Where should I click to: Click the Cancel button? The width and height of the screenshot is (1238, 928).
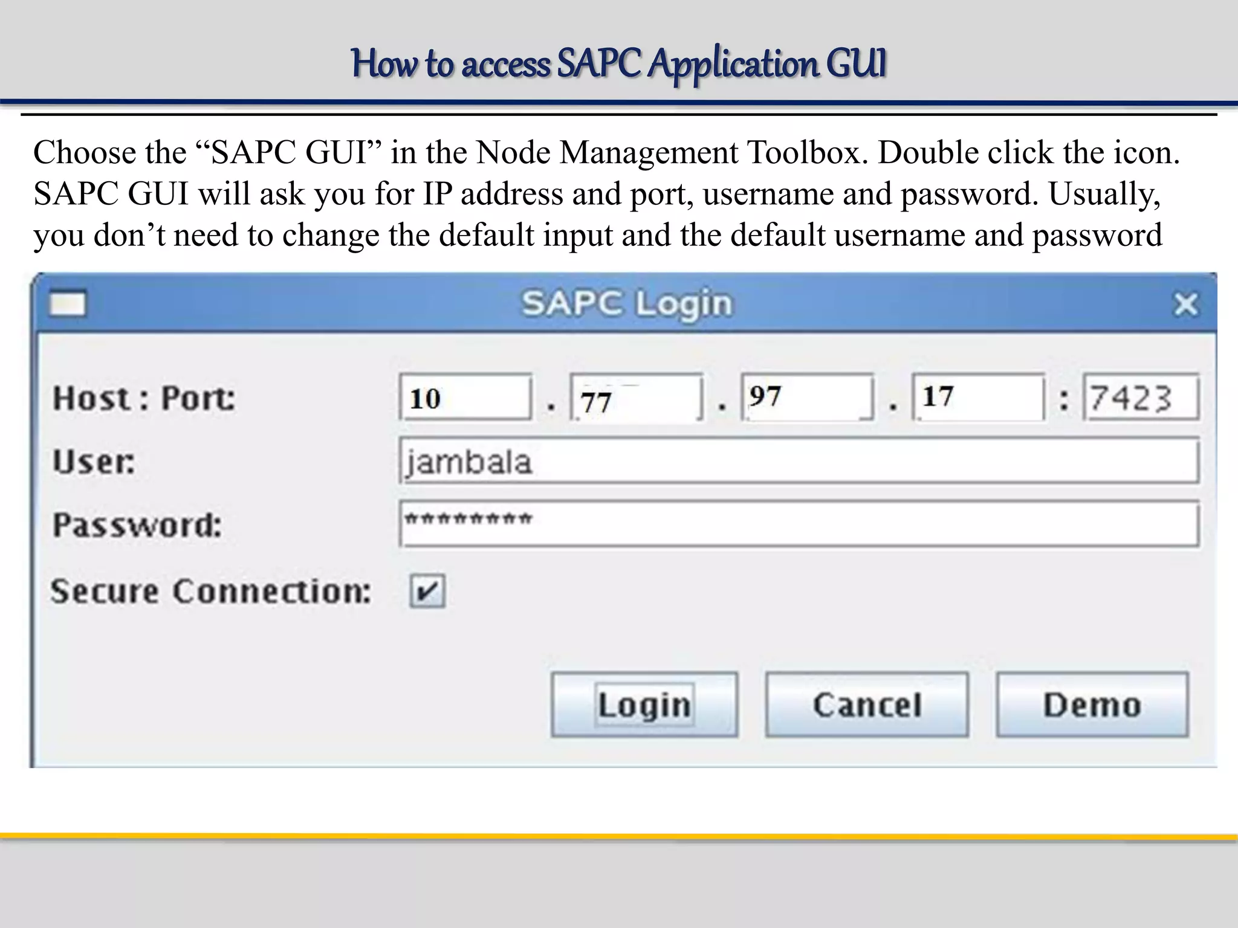(867, 704)
